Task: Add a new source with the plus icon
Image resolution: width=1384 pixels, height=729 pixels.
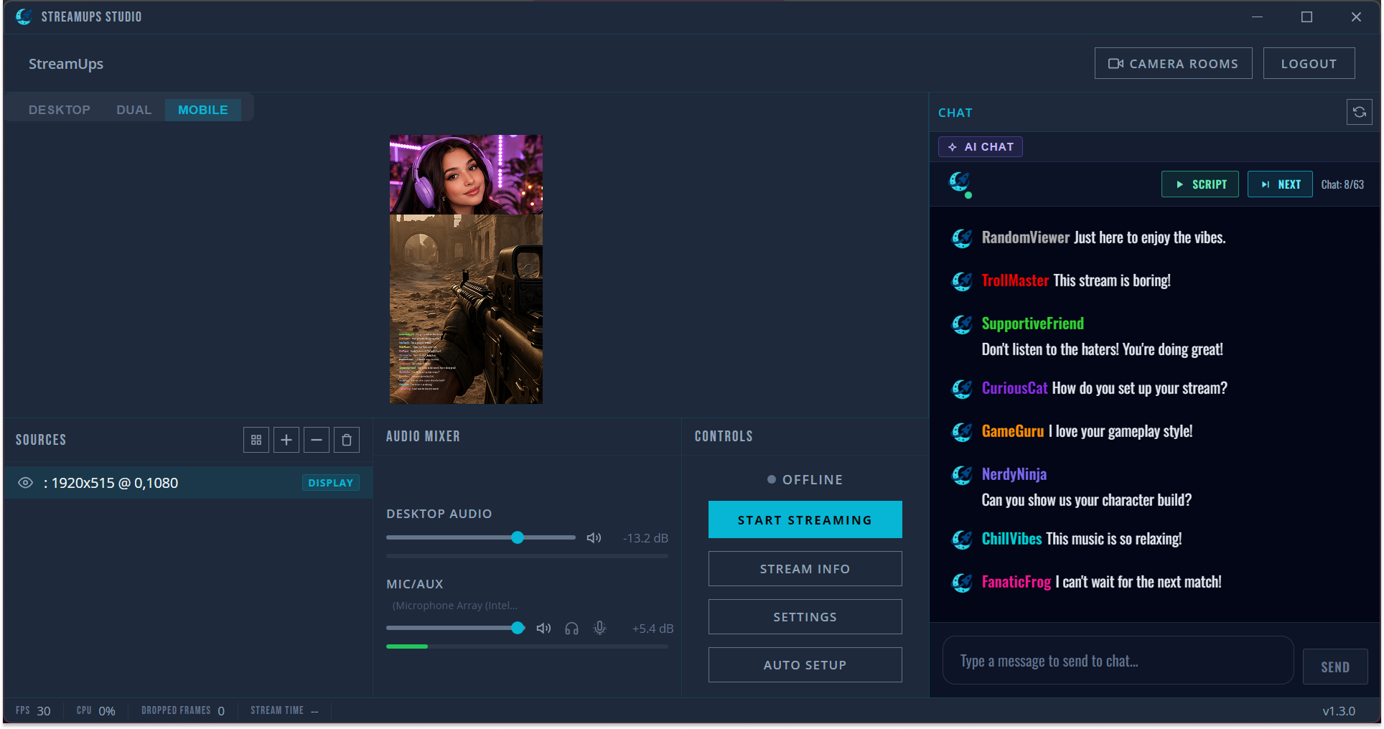Action: pyautogui.click(x=286, y=440)
